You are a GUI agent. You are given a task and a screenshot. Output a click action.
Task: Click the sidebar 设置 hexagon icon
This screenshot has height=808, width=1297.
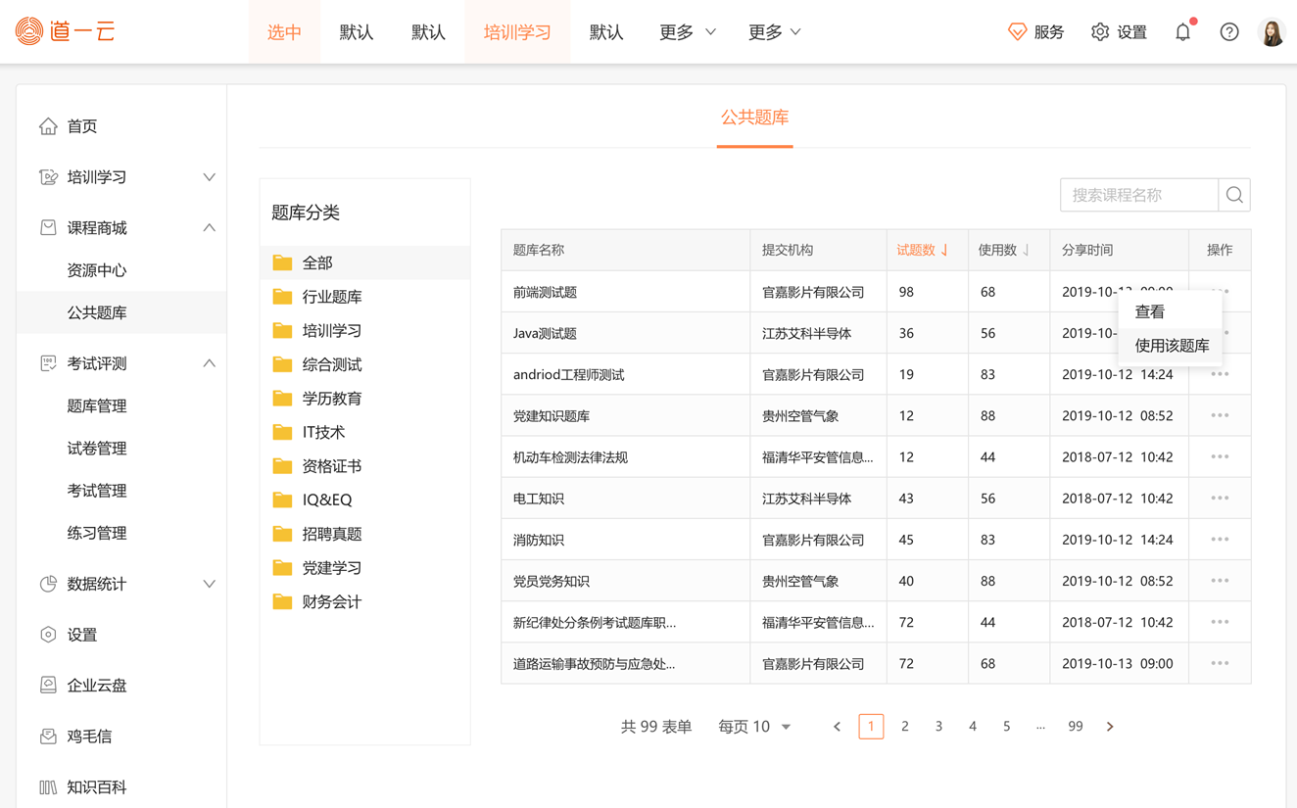[x=48, y=635]
